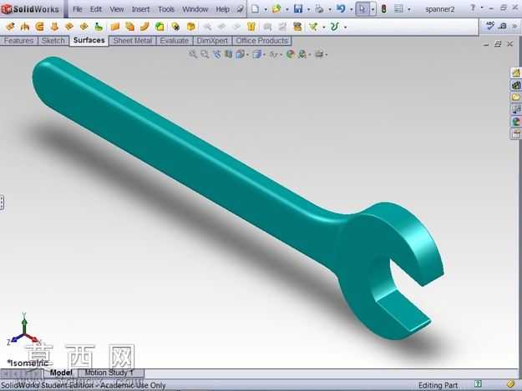Click the Print icon
522x391 pixels.
pyautogui.click(x=319, y=9)
